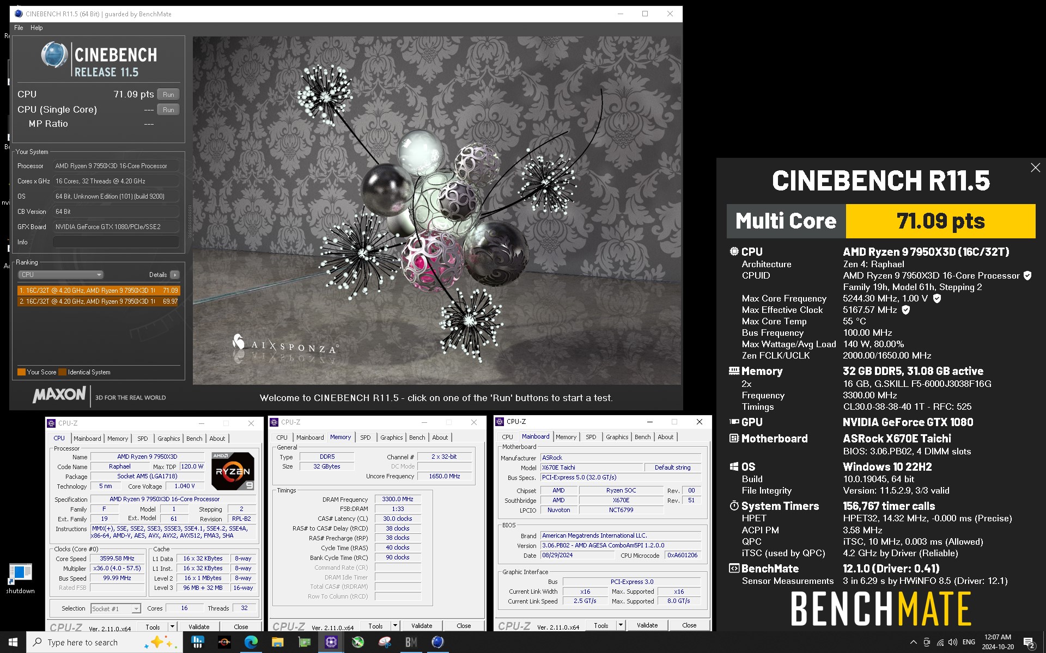The height and width of the screenshot is (653, 1046).
Task: Open the Bench tab in the left CPU-Z window
Action: pyautogui.click(x=194, y=438)
